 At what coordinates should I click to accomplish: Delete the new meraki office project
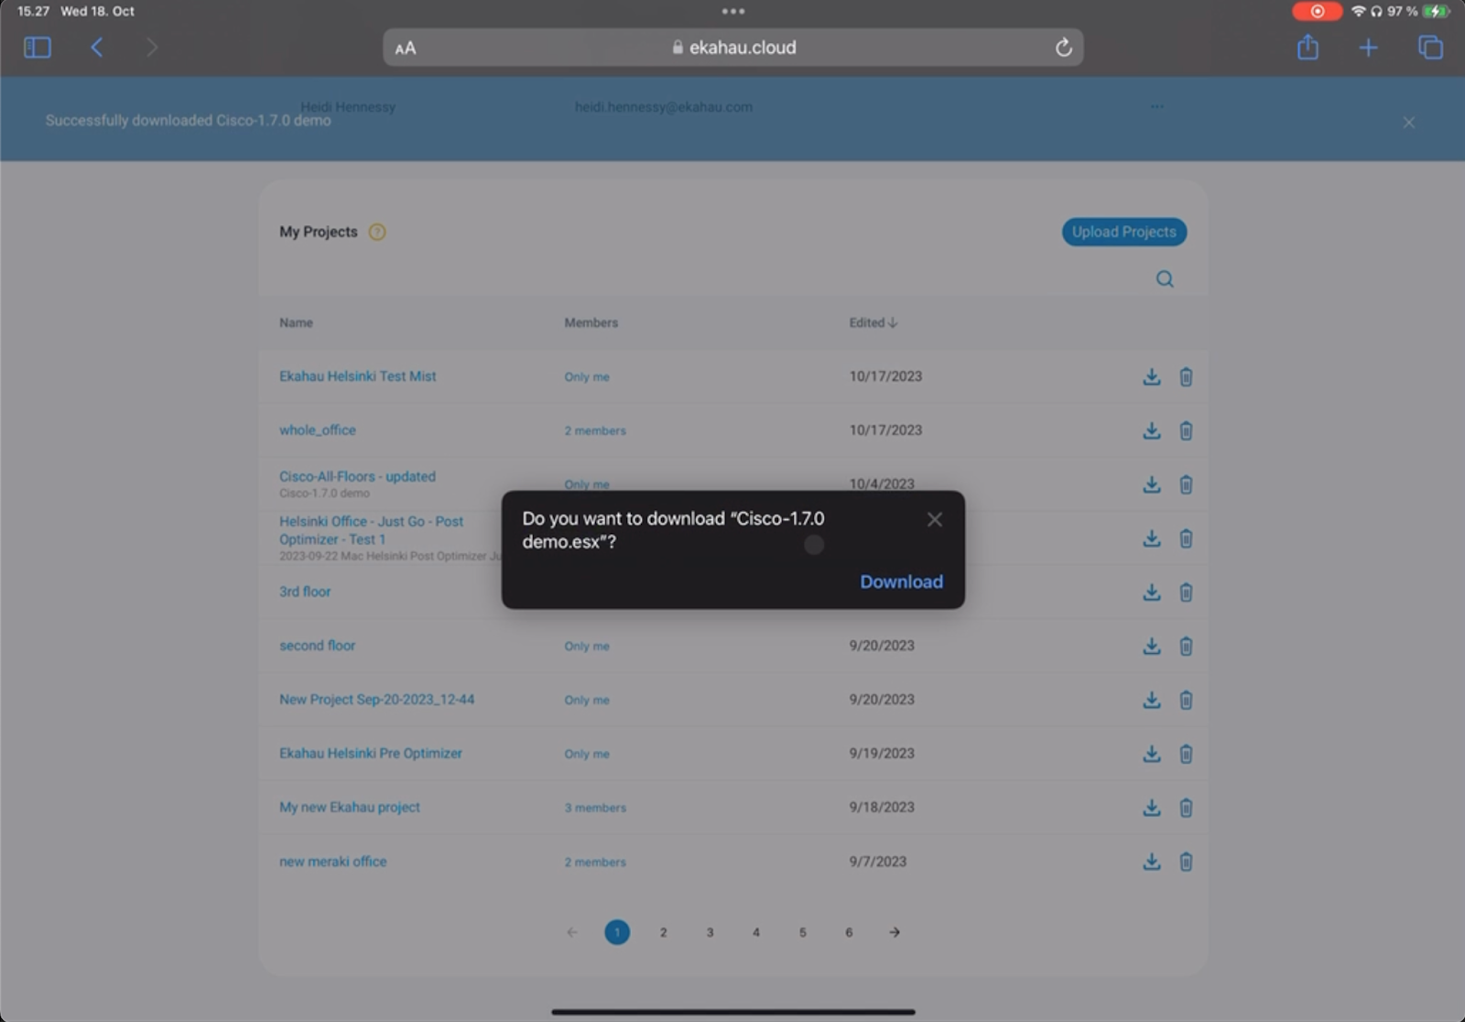1186,862
